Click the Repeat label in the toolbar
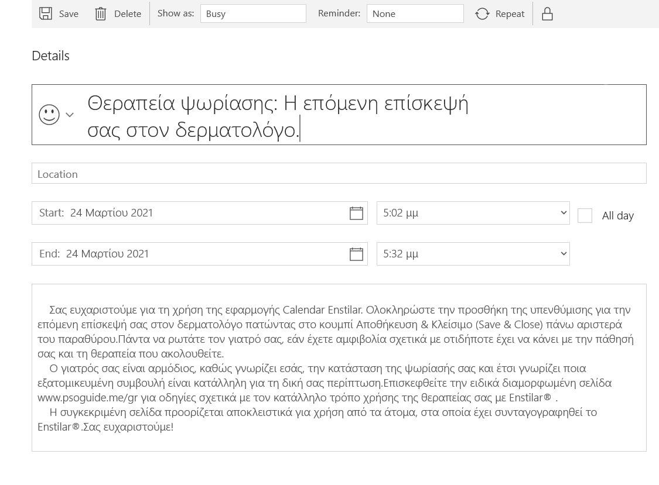The height and width of the screenshot is (485, 659). click(x=510, y=14)
